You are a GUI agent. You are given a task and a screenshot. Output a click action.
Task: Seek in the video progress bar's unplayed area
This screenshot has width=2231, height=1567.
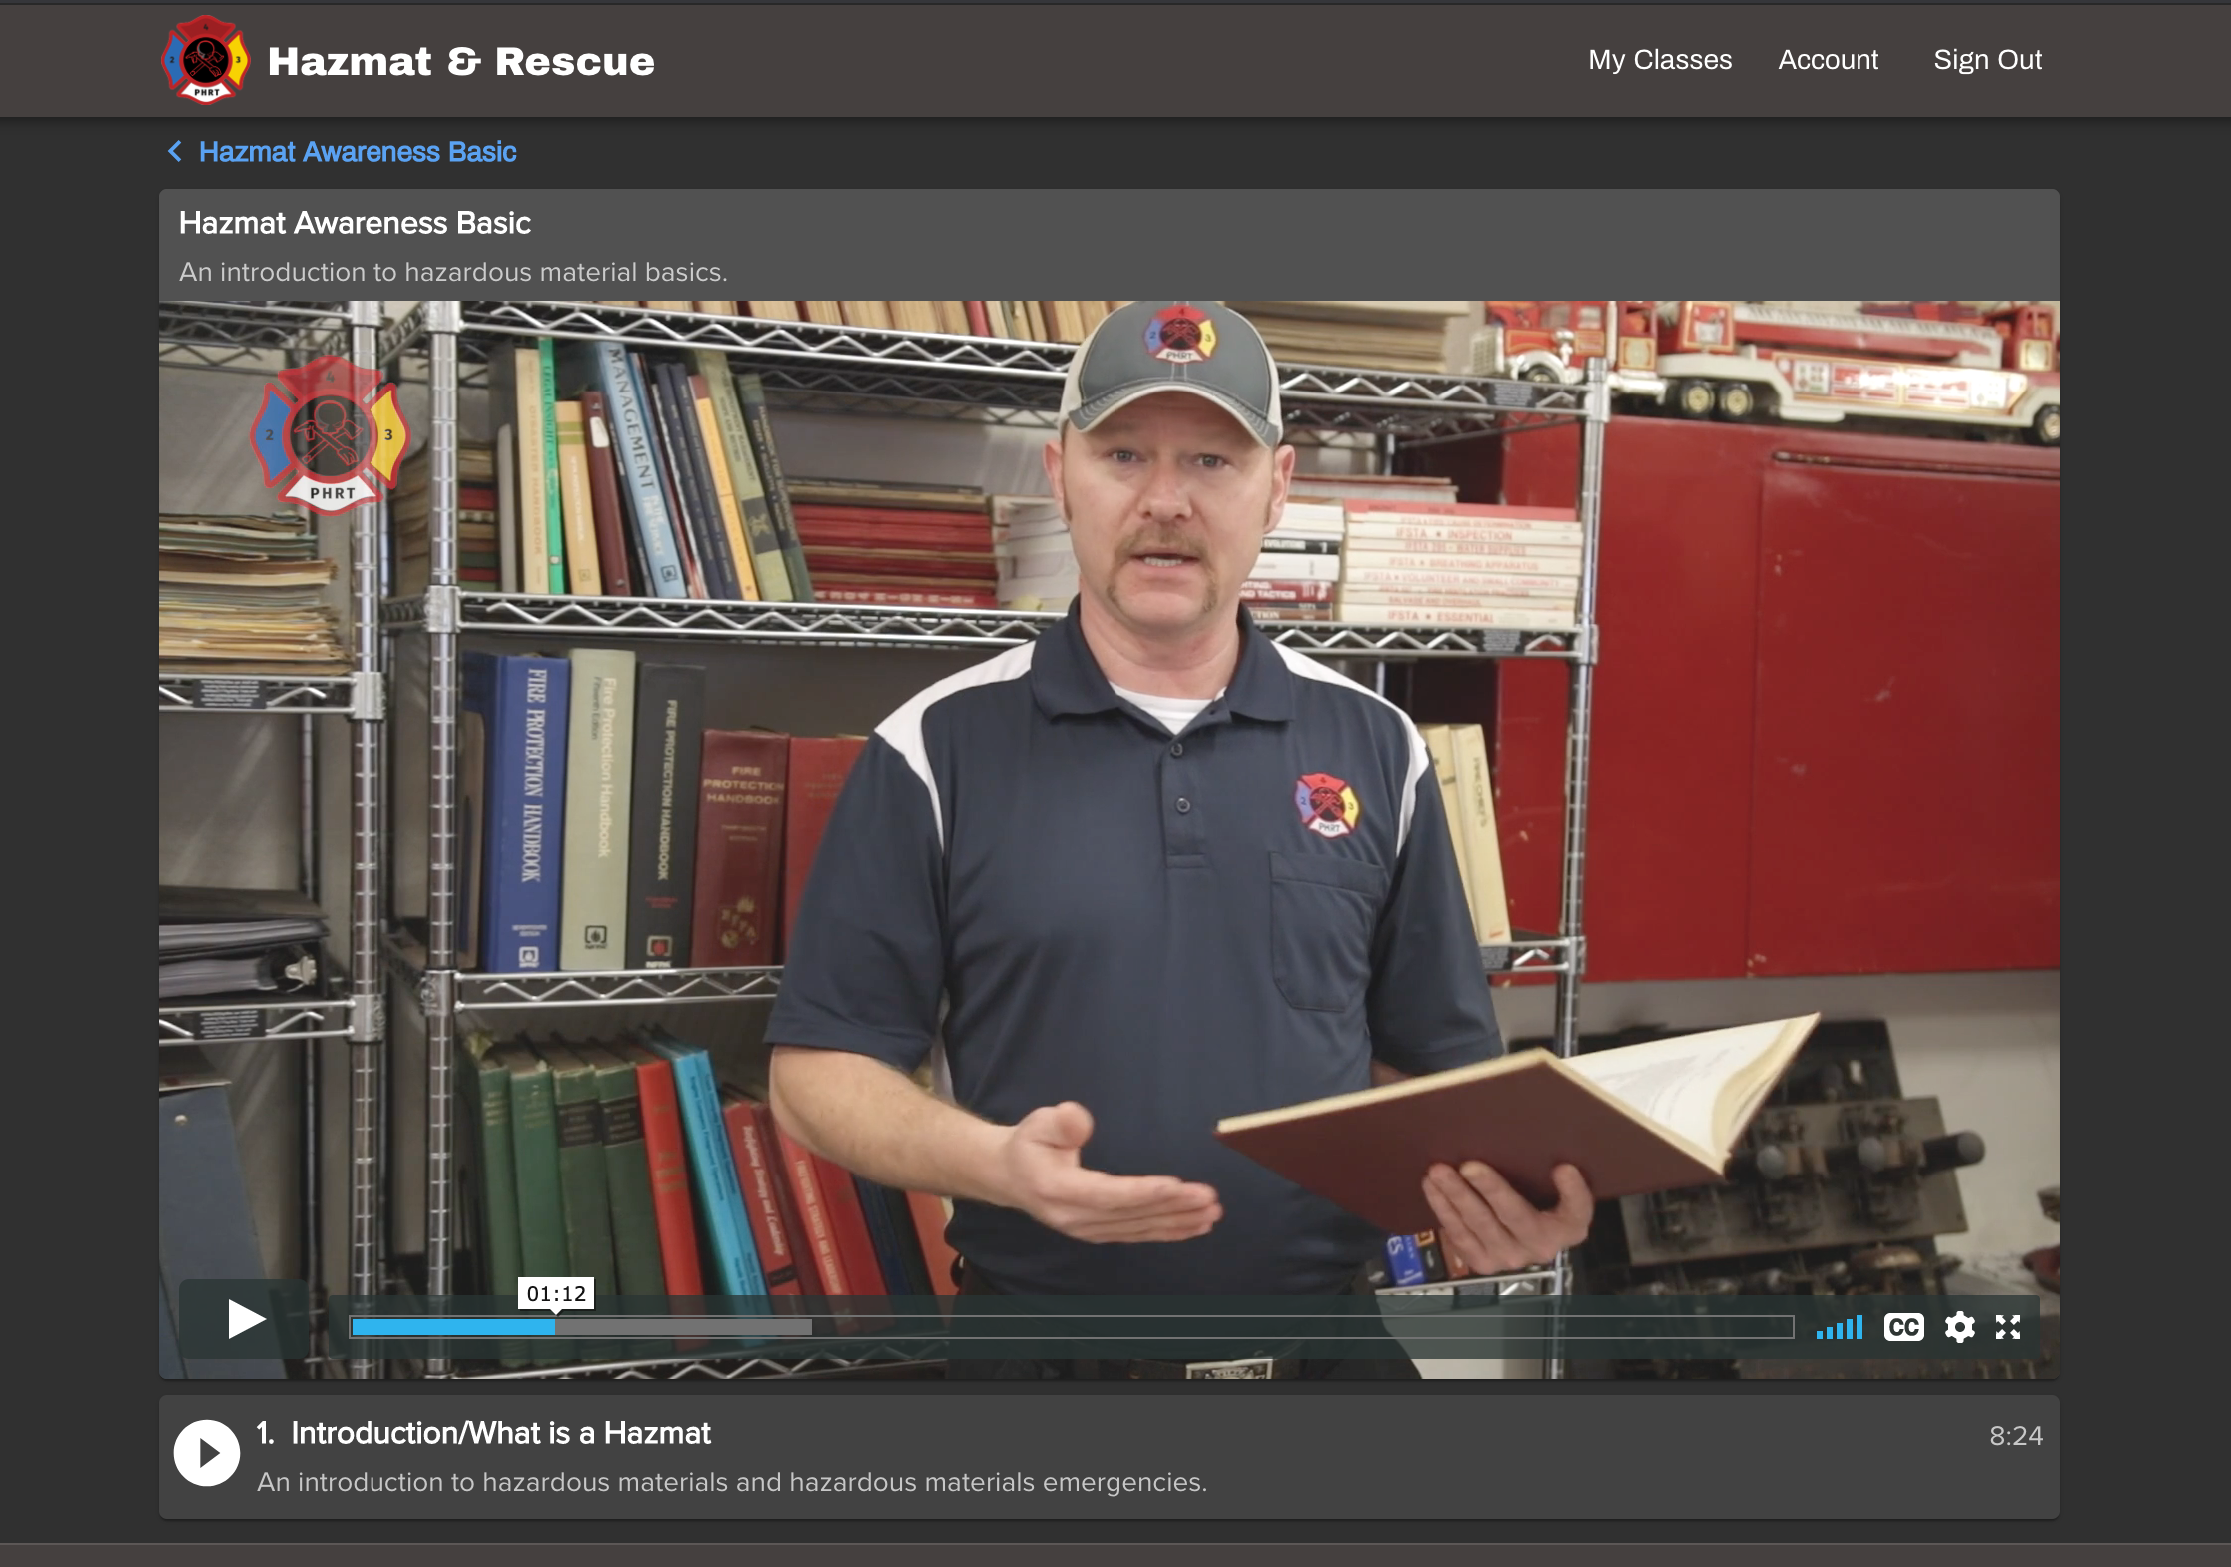click(1298, 1327)
